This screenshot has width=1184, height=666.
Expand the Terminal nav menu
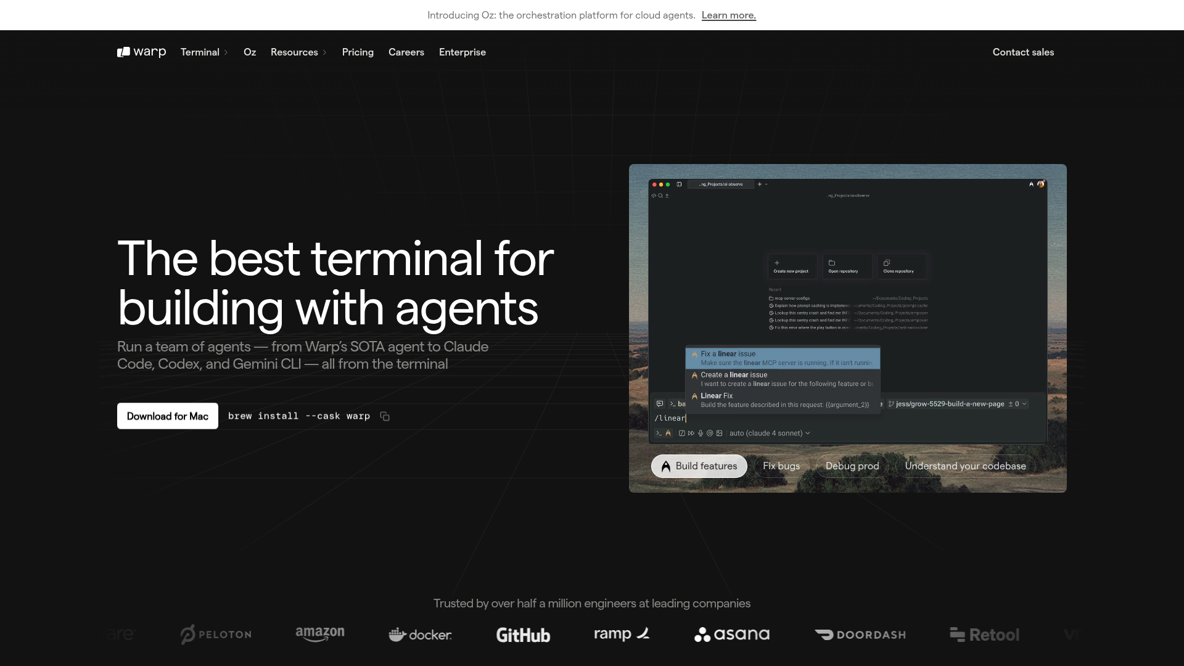point(204,52)
